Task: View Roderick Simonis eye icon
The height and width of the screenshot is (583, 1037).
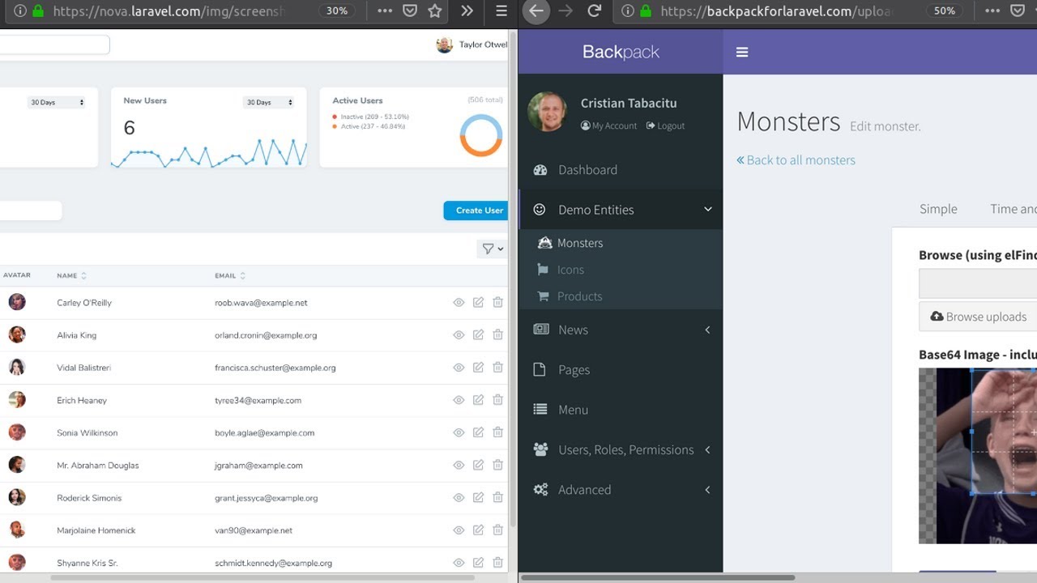Action: point(459,498)
